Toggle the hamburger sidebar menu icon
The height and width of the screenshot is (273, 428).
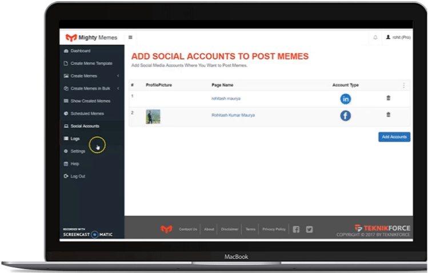pyautogui.click(x=130, y=38)
